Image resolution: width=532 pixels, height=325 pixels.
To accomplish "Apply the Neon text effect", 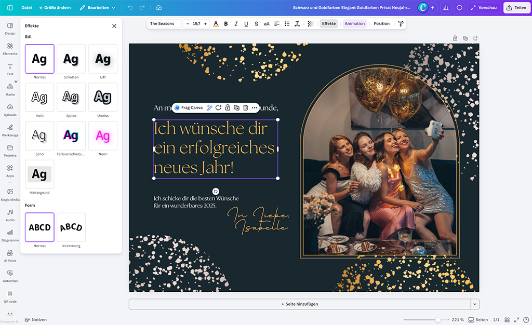I will click(x=103, y=136).
